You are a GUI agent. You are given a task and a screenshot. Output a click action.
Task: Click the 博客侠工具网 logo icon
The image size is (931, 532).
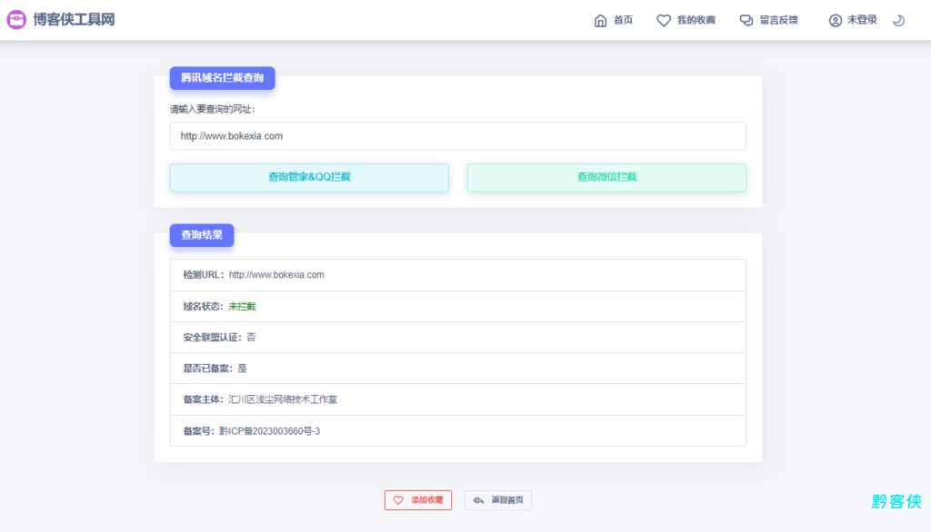[16, 20]
